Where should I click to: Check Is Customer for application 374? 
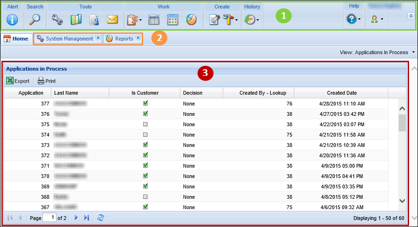pyautogui.click(x=145, y=134)
